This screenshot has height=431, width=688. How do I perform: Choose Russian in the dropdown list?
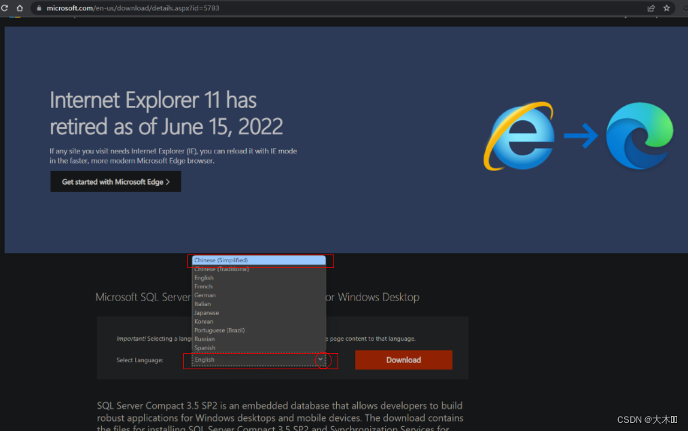[x=259, y=339]
